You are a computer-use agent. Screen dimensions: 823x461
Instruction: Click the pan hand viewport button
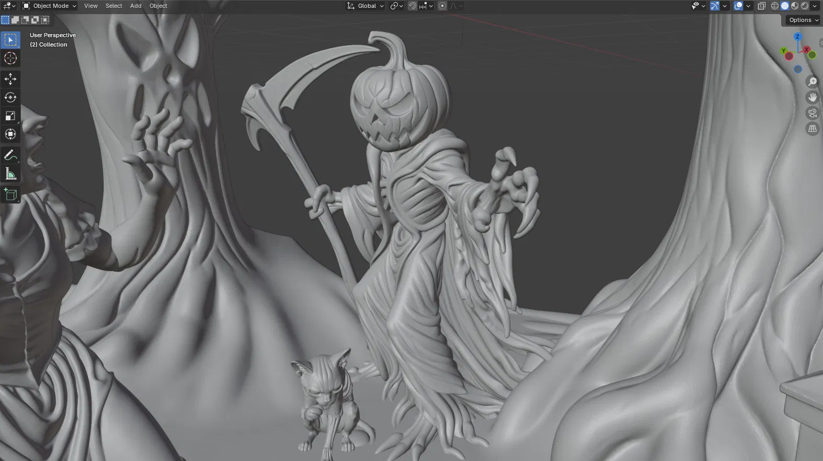813,97
